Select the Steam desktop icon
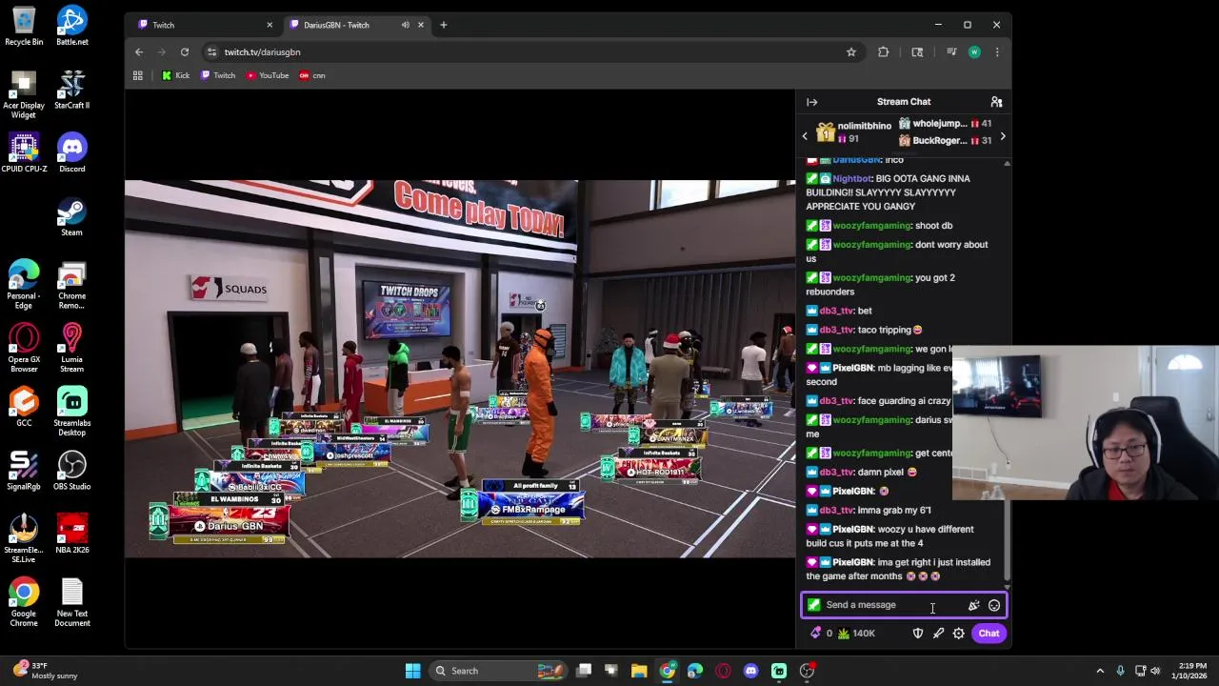This screenshot has height=686, width=1219. [x=72, y=216]
